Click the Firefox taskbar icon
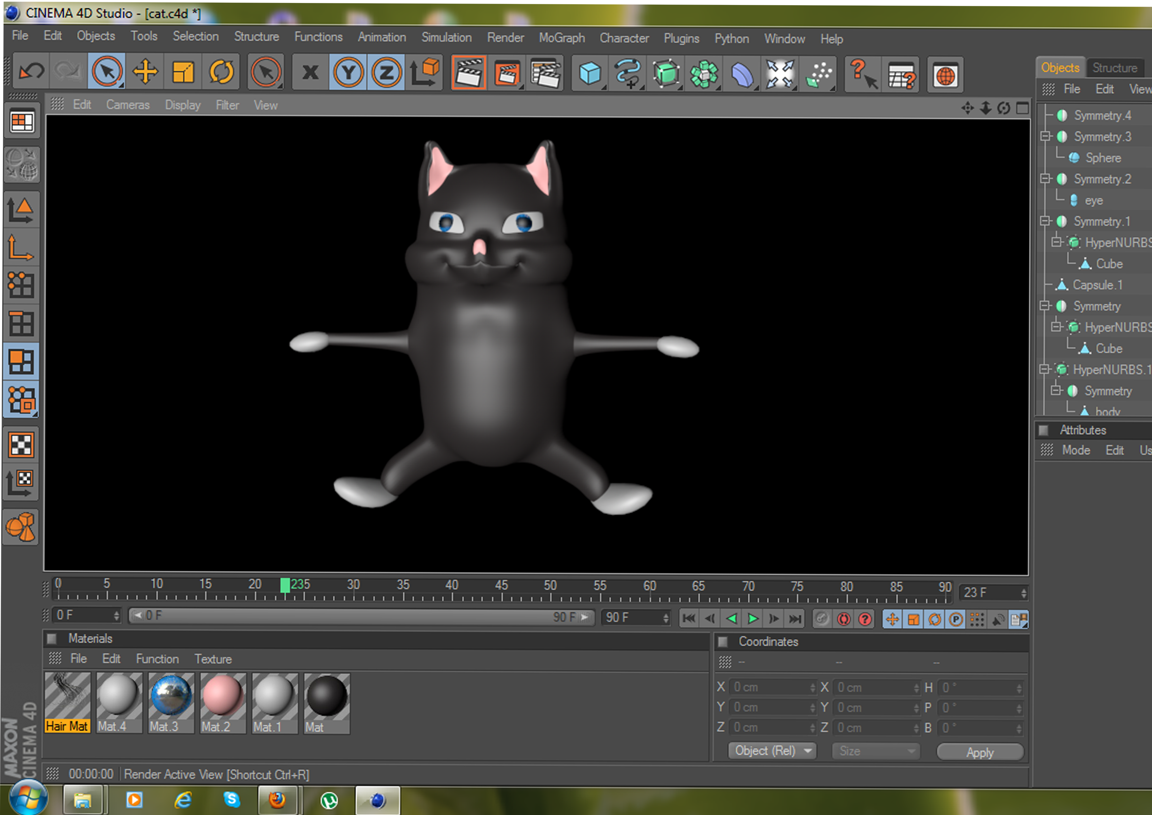Screen dimensions: 1152x815 277,800
